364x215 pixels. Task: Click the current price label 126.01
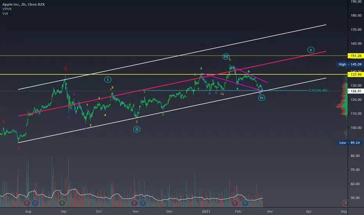click(x=356, y=91)
